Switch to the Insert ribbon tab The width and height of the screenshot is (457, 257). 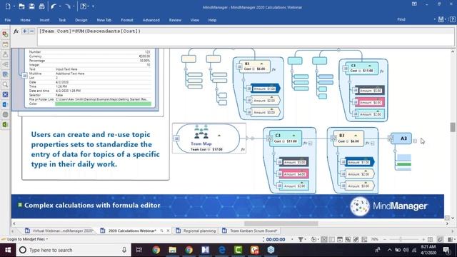[x=44, y=20]
